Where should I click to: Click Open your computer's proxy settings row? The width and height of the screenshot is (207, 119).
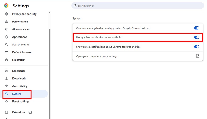click(x=138, y=56)
